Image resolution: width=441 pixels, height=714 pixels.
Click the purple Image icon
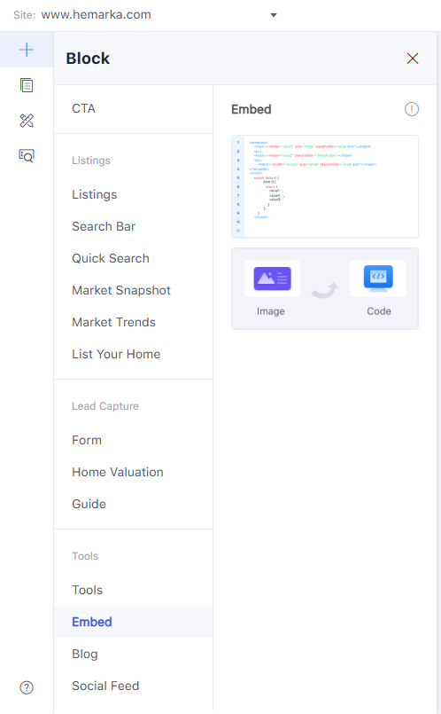tap(273, 279)
